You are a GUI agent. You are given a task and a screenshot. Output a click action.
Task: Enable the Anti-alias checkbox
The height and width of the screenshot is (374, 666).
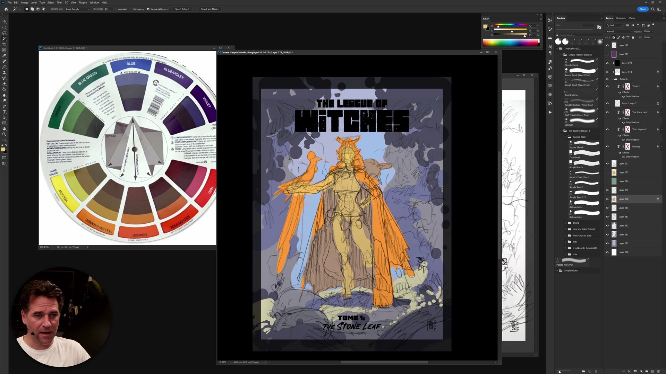click(x=116, y=9)
